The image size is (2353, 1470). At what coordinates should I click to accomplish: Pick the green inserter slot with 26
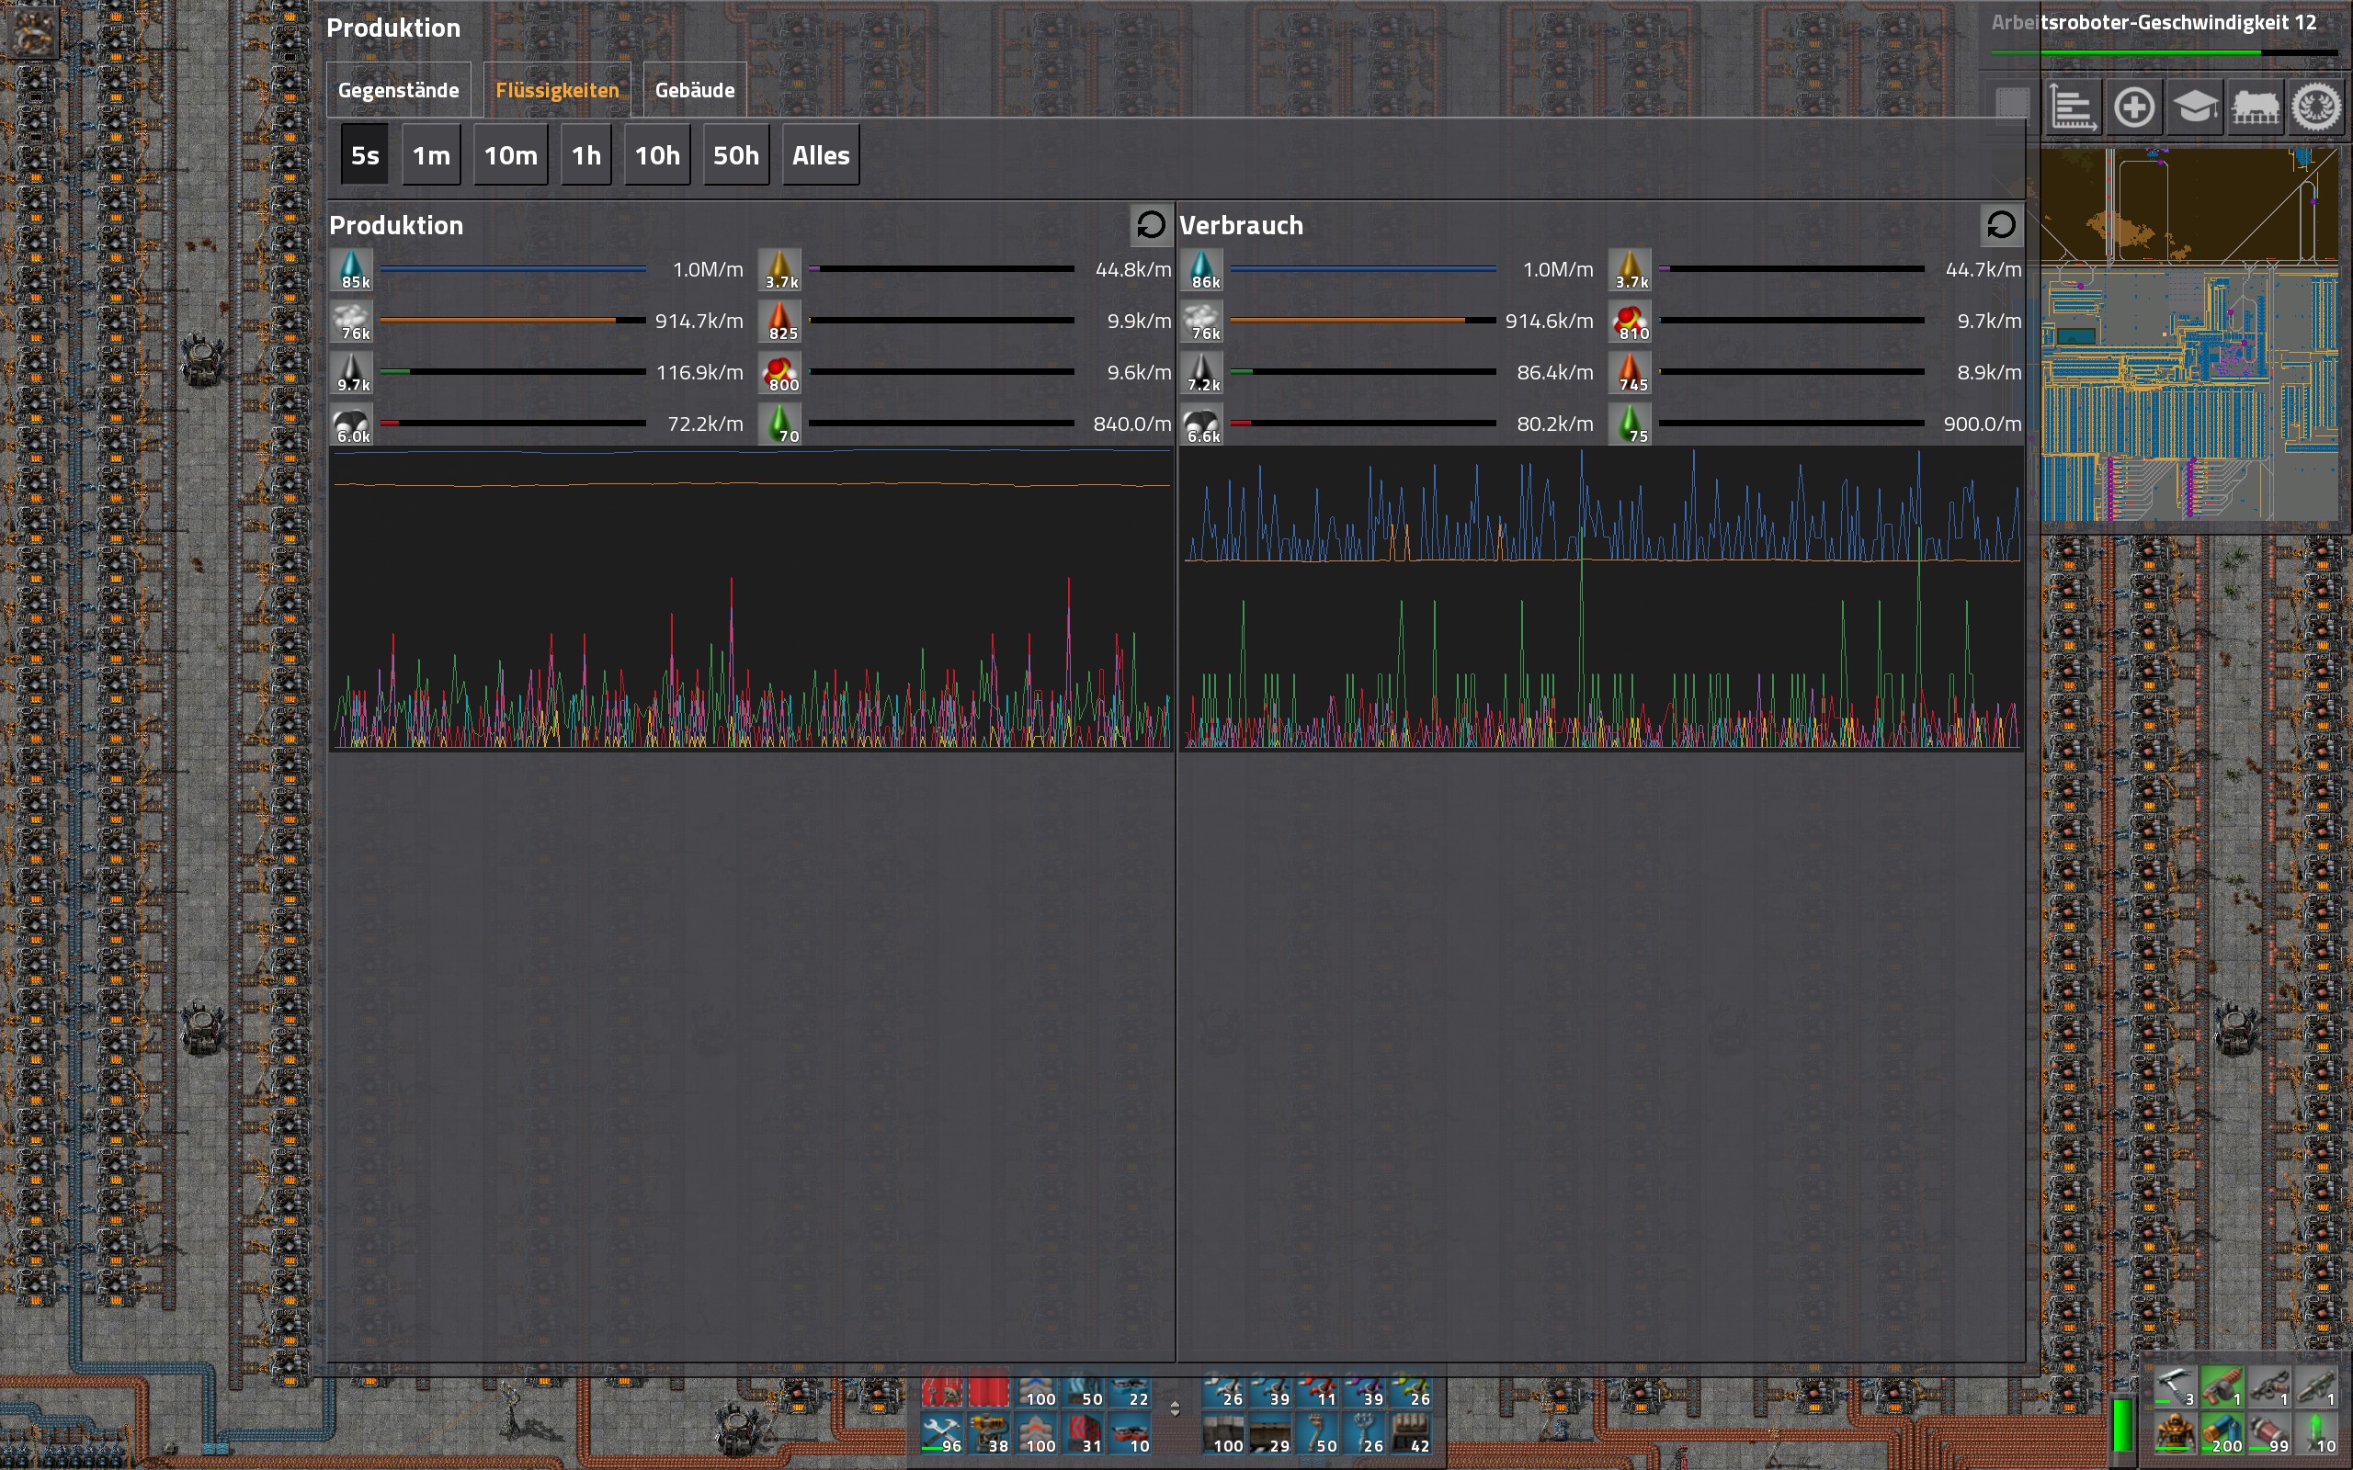[x=1411, y=1390]
